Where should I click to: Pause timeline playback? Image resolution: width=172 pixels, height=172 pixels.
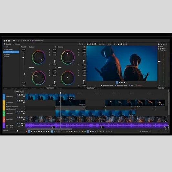click(x=36, y=131)
